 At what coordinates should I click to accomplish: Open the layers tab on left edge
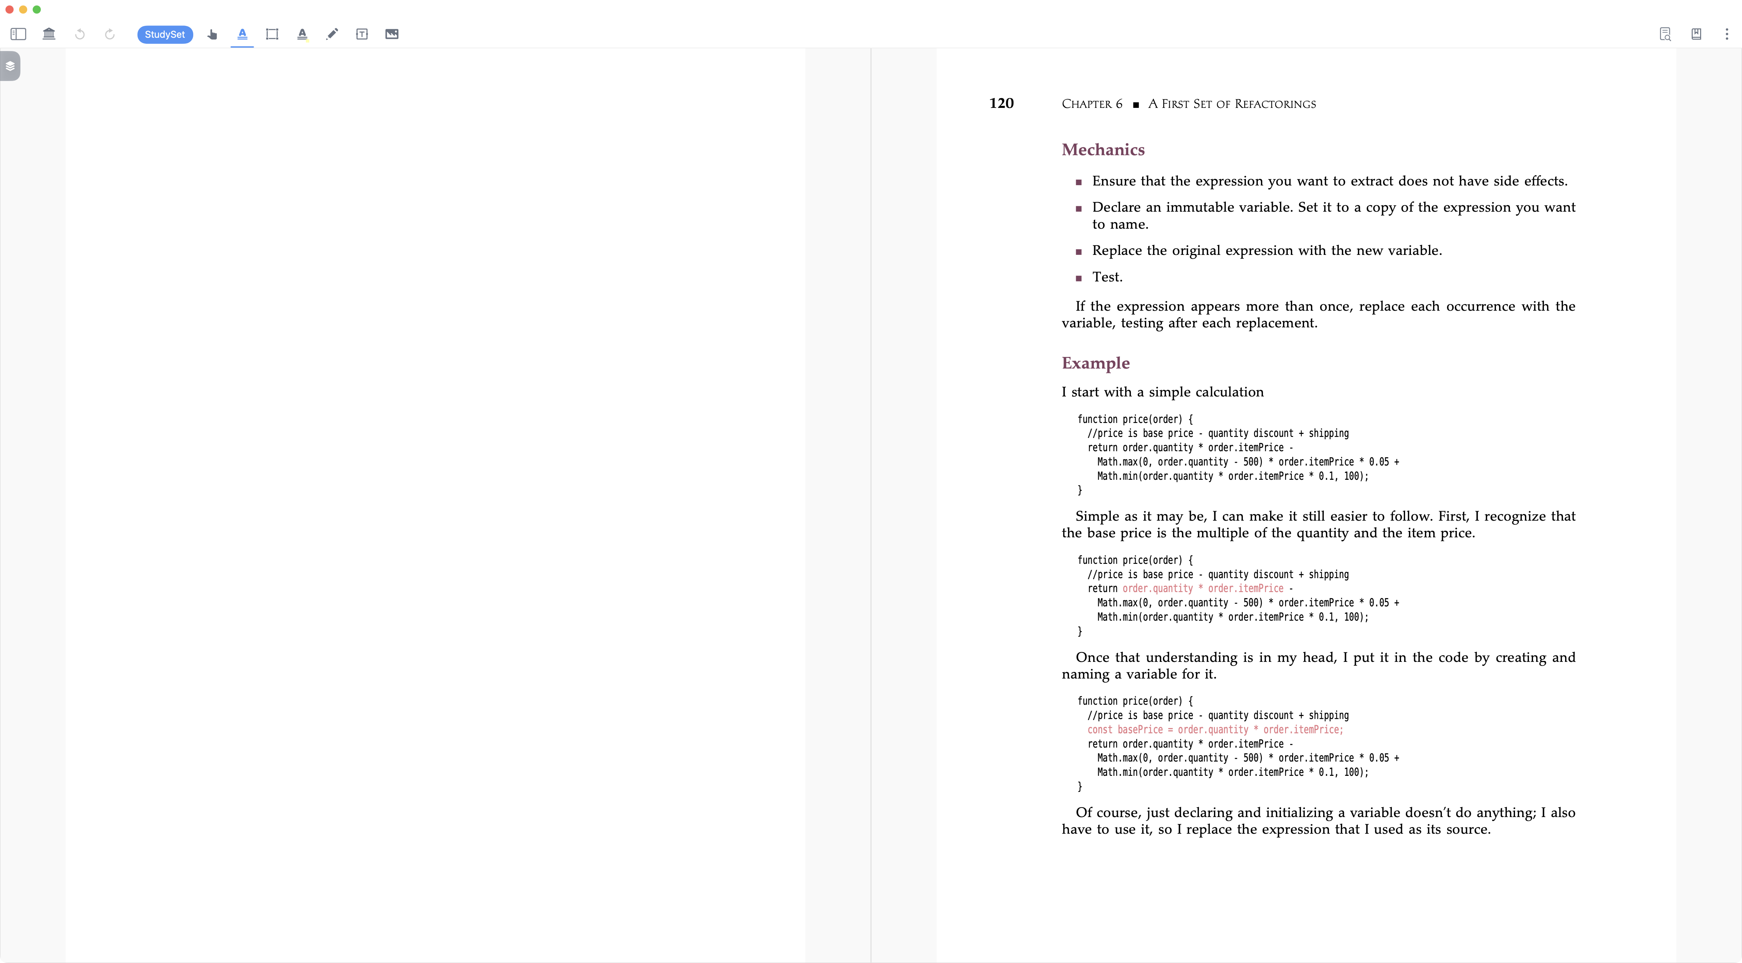point(10,66)
